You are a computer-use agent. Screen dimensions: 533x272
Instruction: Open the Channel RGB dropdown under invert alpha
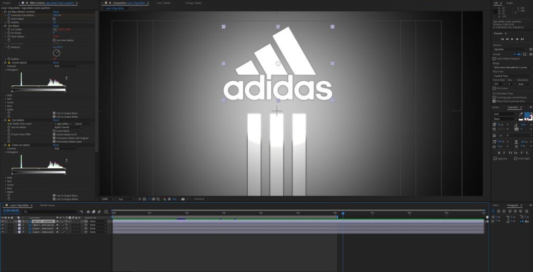pos(66,66)
